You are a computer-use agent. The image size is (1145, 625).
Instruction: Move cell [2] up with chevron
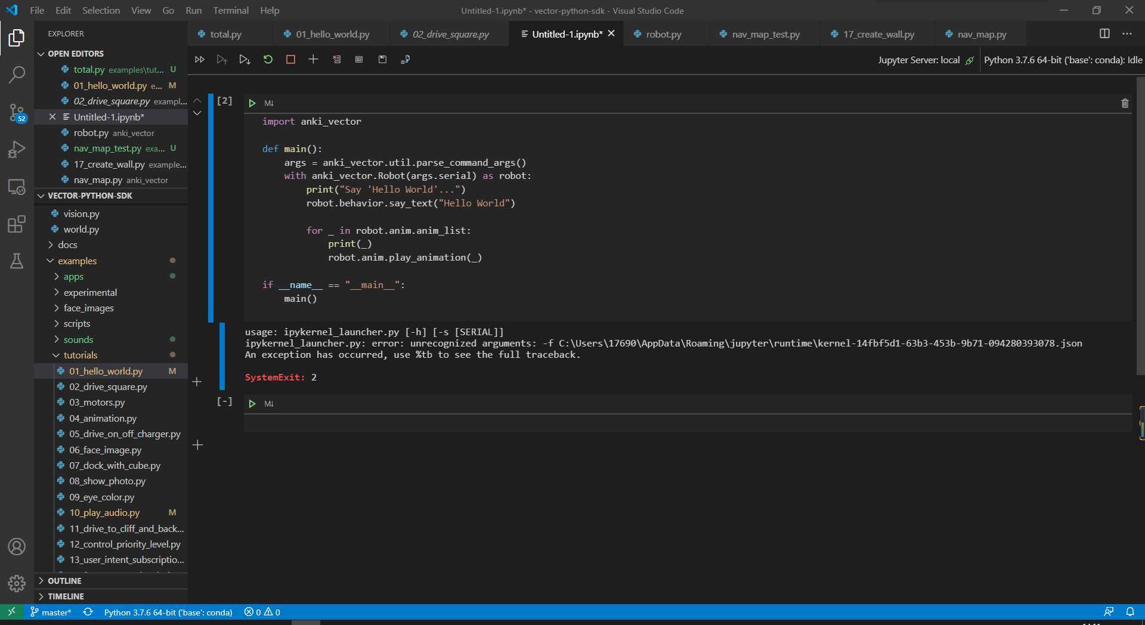pyautogui.click(x=197, y=100)
